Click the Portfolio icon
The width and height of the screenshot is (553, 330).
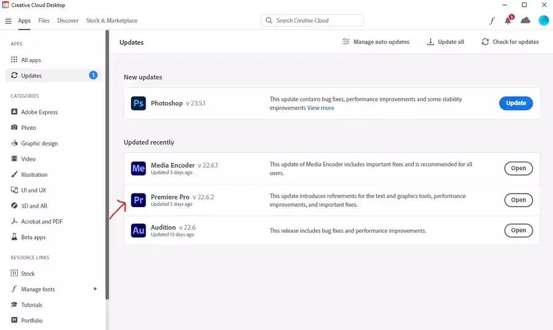coord(14,320)
